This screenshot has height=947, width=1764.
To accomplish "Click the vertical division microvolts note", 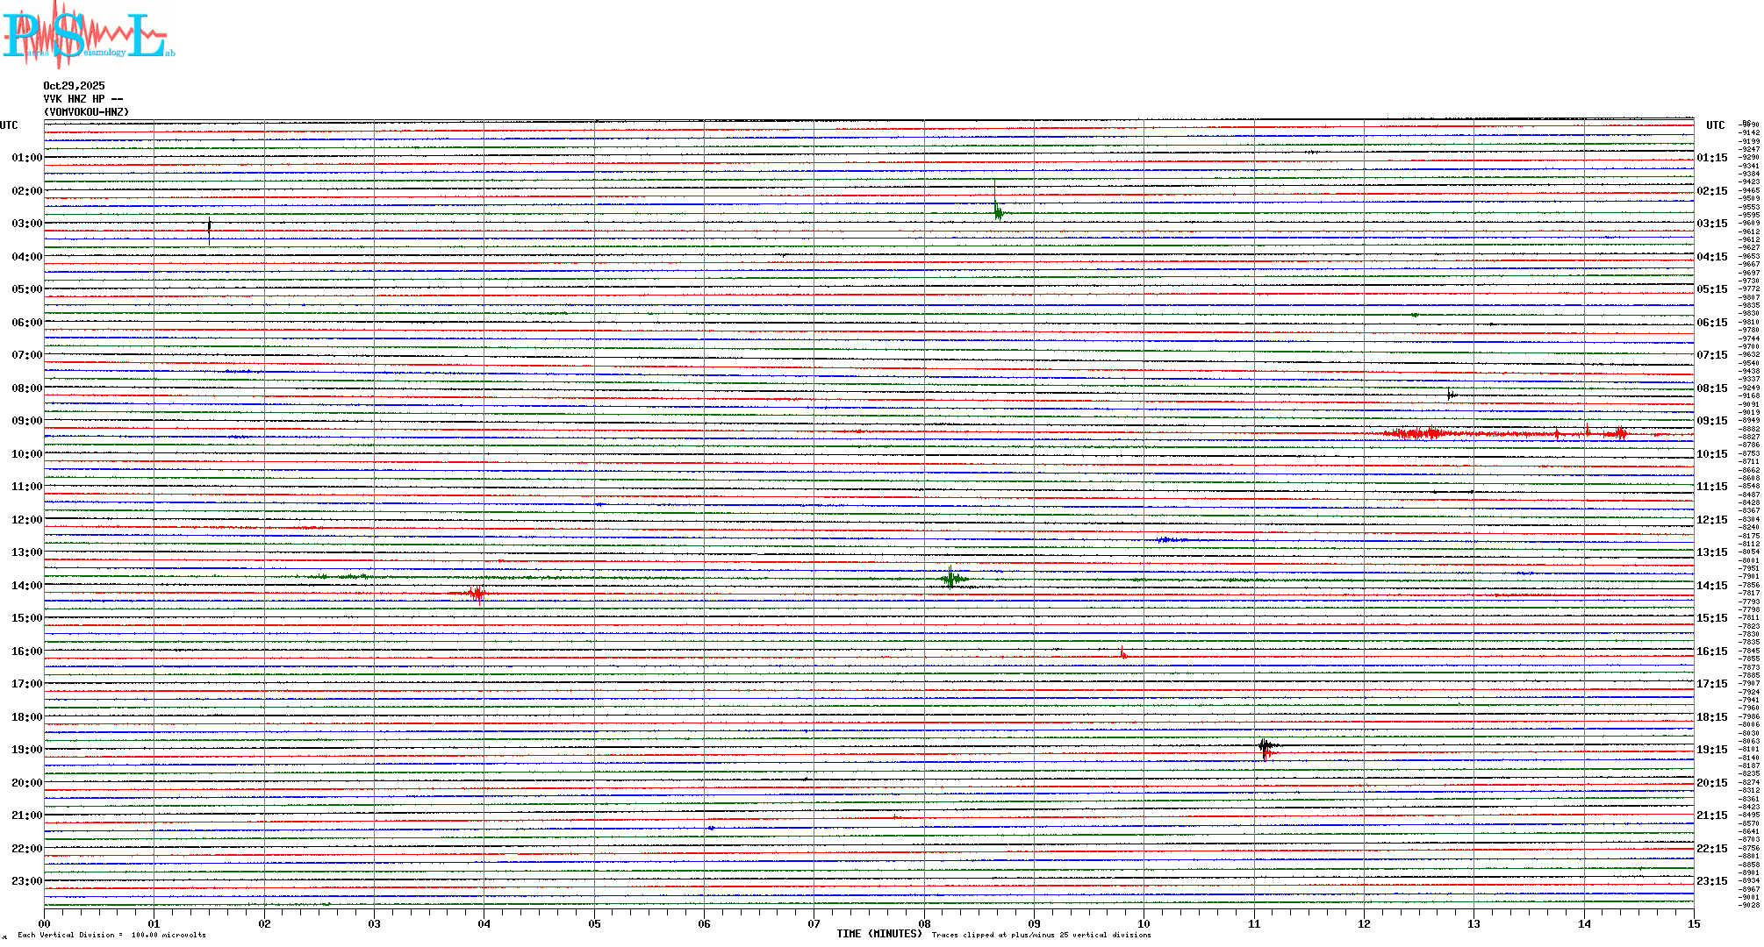I will click(x=111, y=935).
